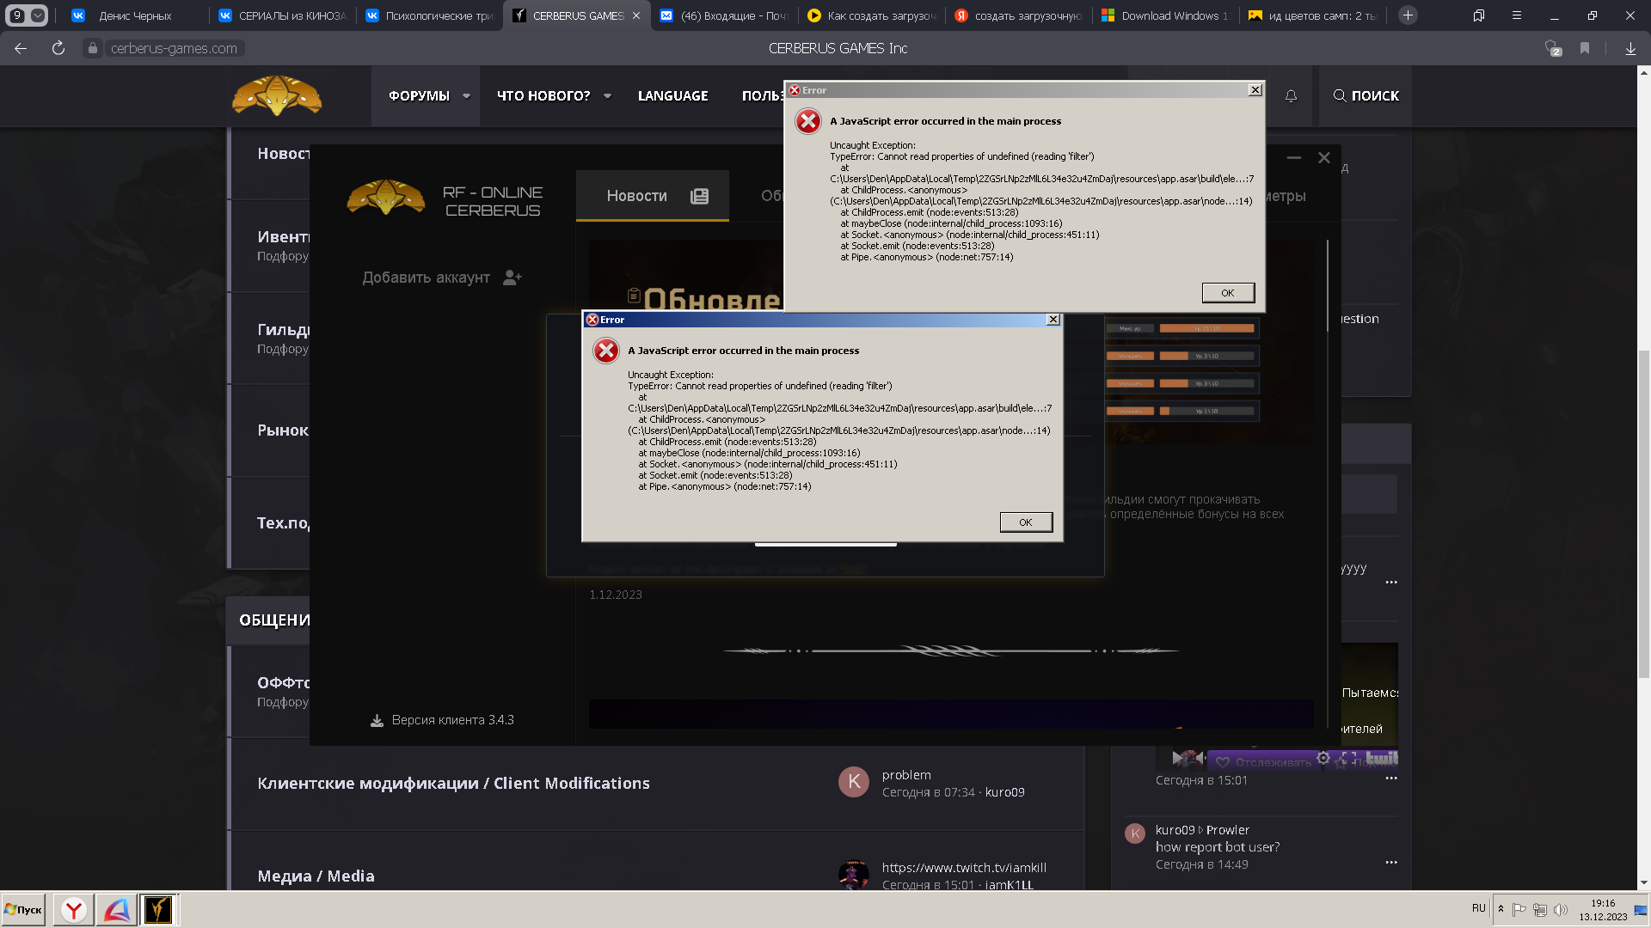
Task: Go back using browser back arrow
Action: click(x=21, y=49)
